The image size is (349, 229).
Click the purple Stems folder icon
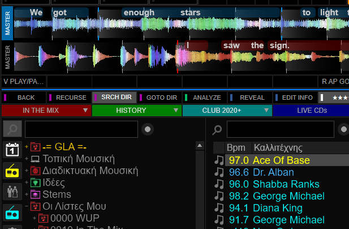click(x=35, y=194)
